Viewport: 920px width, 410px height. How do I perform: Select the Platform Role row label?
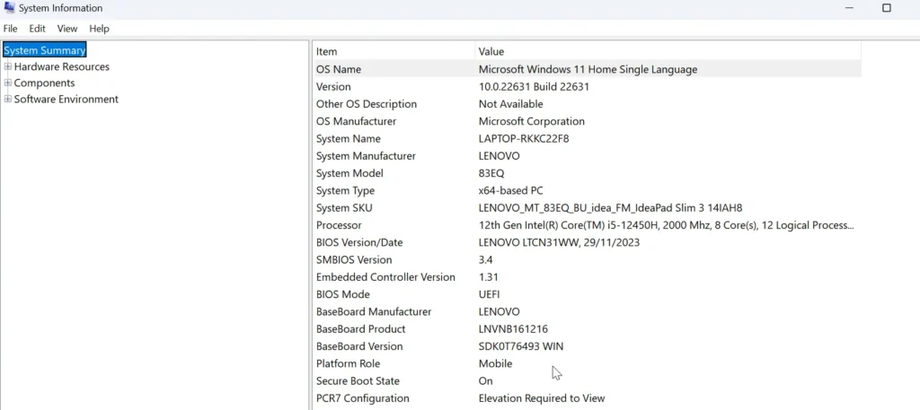[x=348, y=363]
